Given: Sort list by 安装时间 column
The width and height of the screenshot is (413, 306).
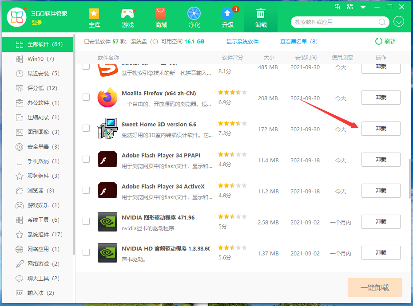Looking at the screenshot, I should (x=306, y=58).
